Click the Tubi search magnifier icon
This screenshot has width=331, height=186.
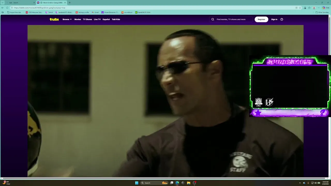213,19
